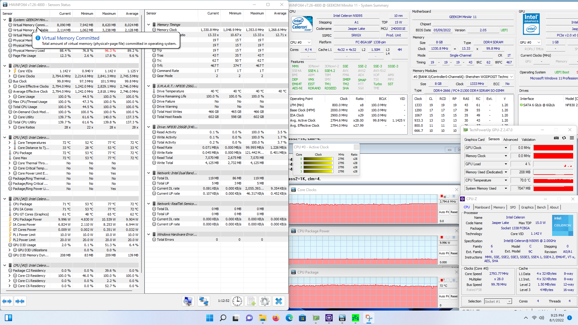Switch to SPD tab in CPU-Z
The image size is (578, 325).
coord(513,207)
